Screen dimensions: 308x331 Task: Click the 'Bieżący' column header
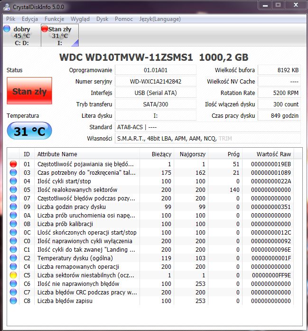click(x=157, y=154)
